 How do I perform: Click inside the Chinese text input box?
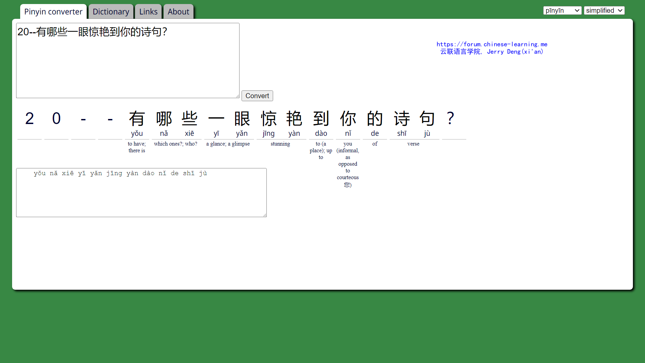pos(128,61)
